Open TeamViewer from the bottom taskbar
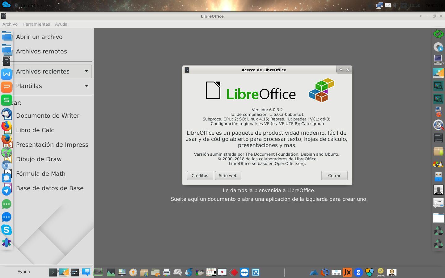 pyautogui.click(x=244, y=272)
